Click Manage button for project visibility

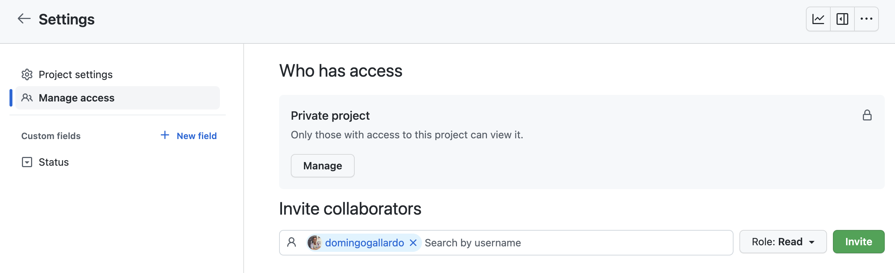point(323,166)
